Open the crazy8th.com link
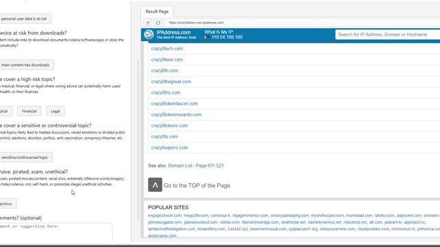 pos(164,71)
